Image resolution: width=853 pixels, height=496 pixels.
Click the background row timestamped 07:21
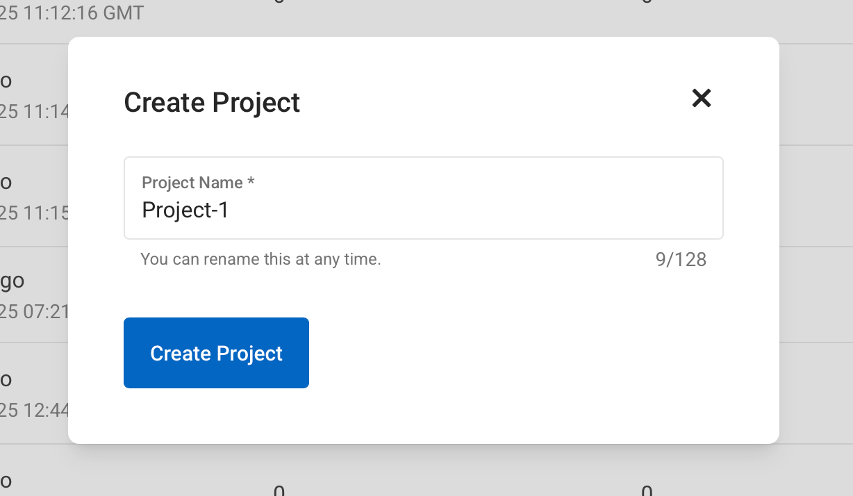tap(33, 311)
